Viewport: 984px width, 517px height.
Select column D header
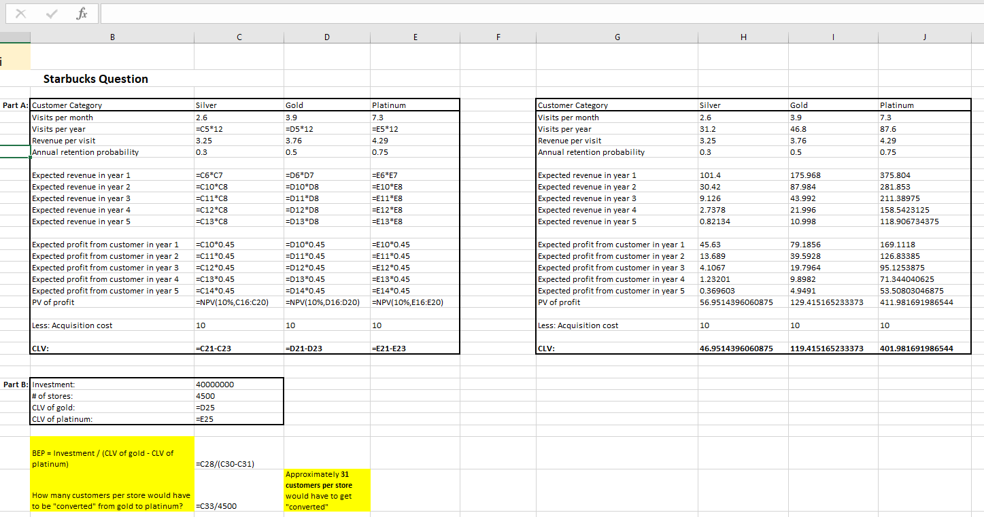click(326, 38)
